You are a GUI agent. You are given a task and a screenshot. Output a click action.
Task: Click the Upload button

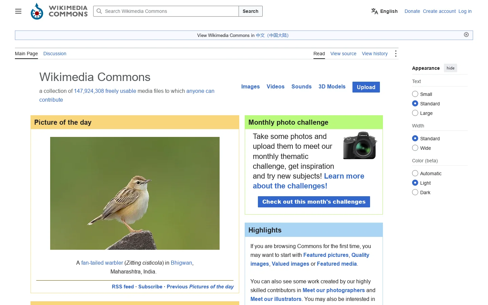366,87
